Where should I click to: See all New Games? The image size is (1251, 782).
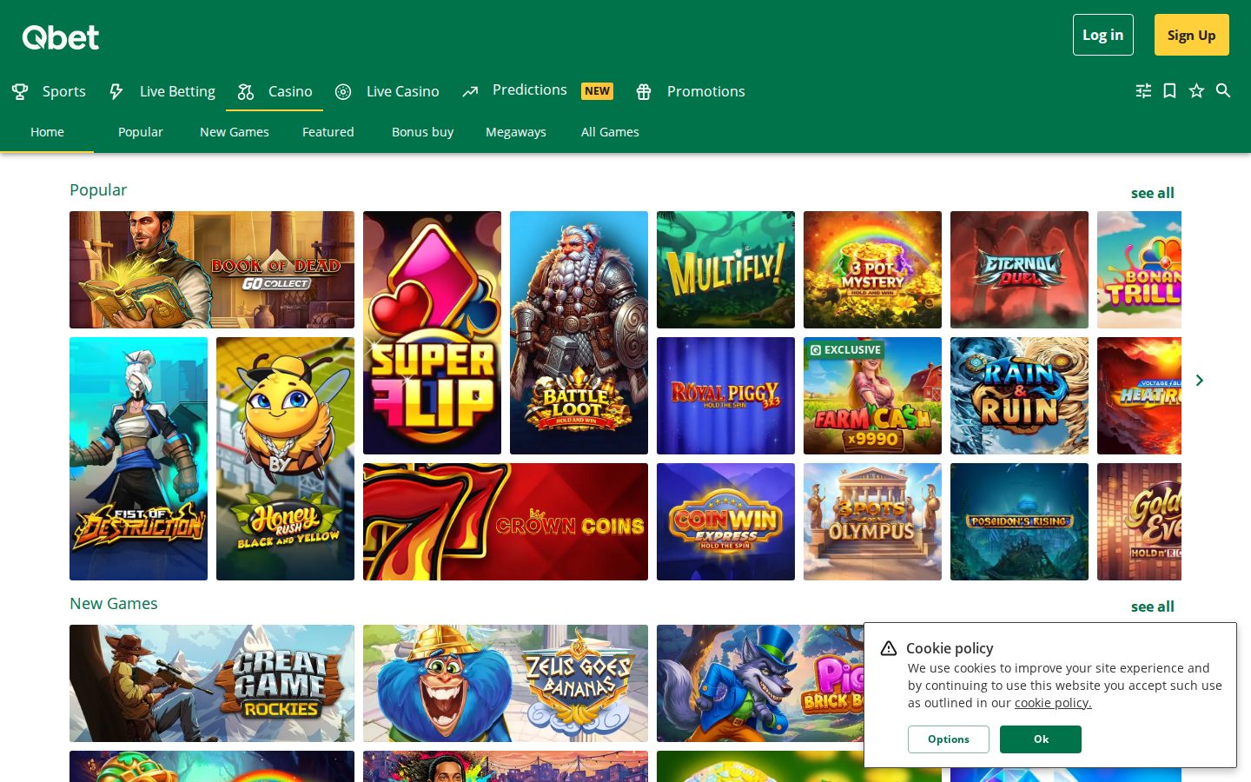1153,606
